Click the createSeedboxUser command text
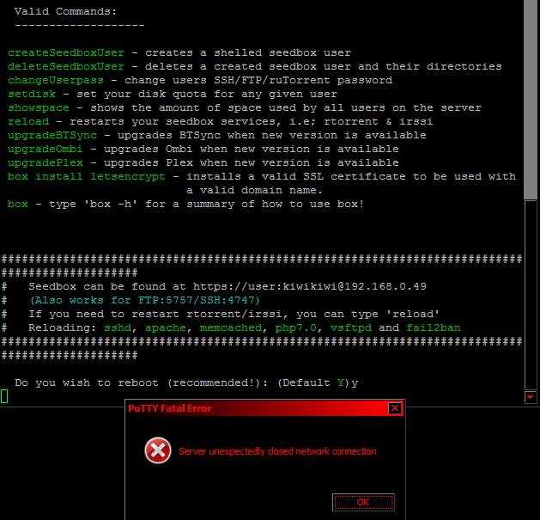This screenshot has height=520, width=540. (66, 52)
